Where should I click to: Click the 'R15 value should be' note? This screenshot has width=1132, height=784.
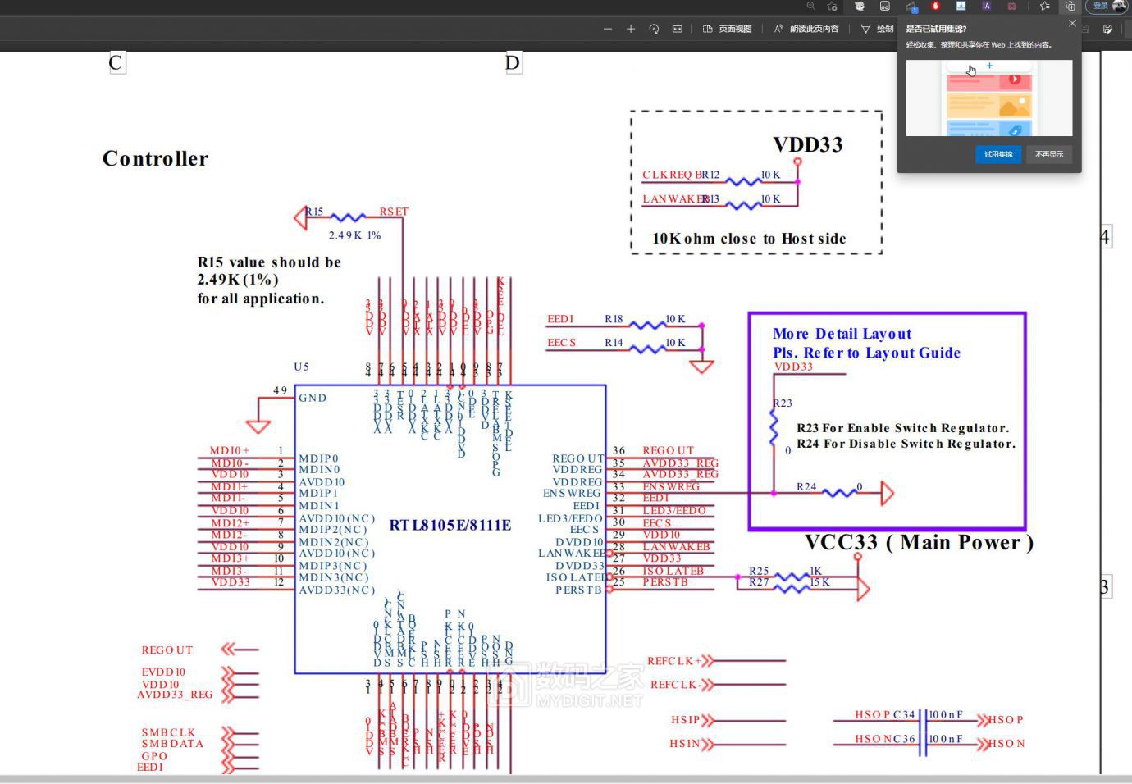[x=269, y=262]
